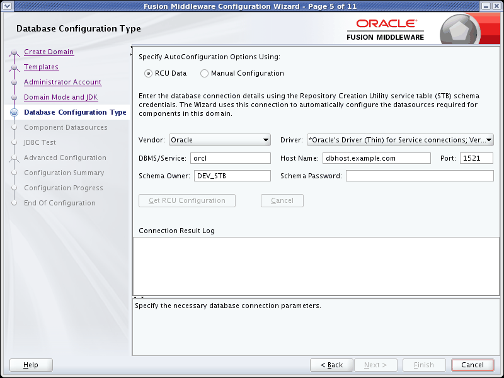This screenshot has width=504, height=378.
Task: Click the Advanced Configuration step node icon
Action: click(x=14, y=158)
